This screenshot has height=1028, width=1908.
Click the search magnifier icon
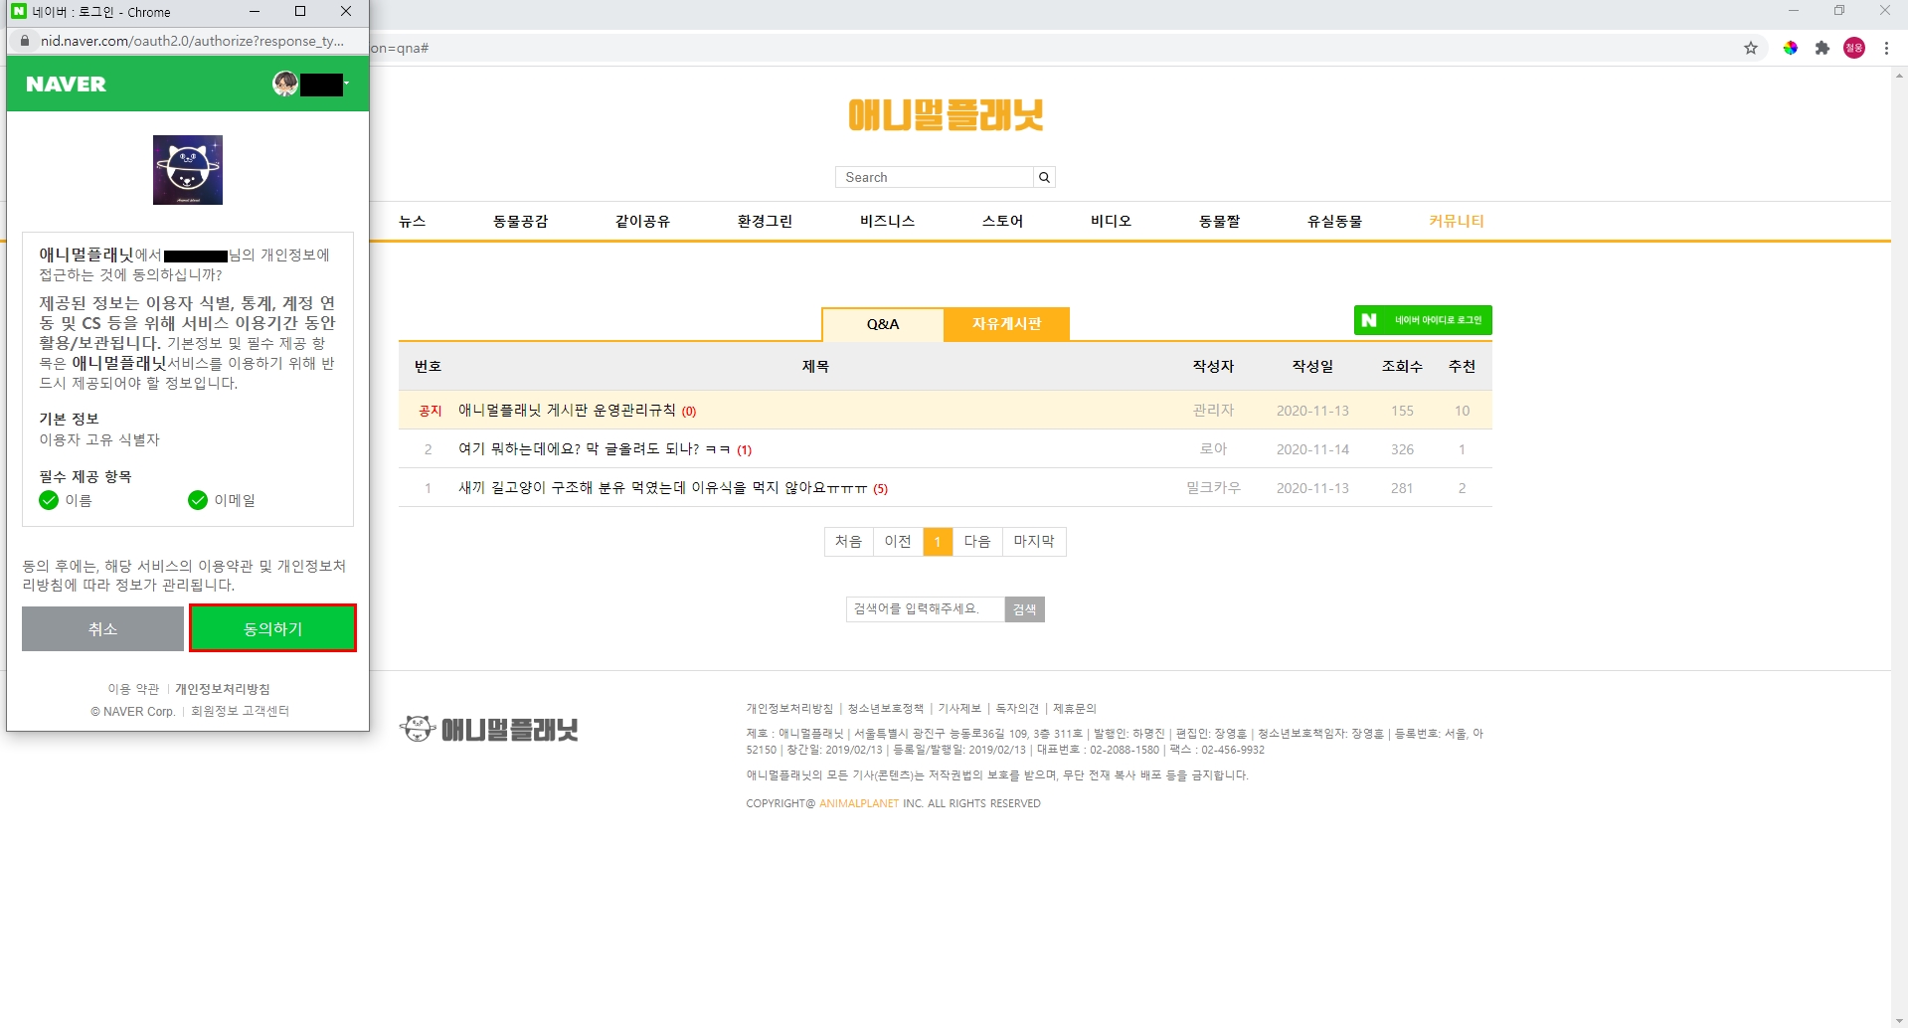1044,177
